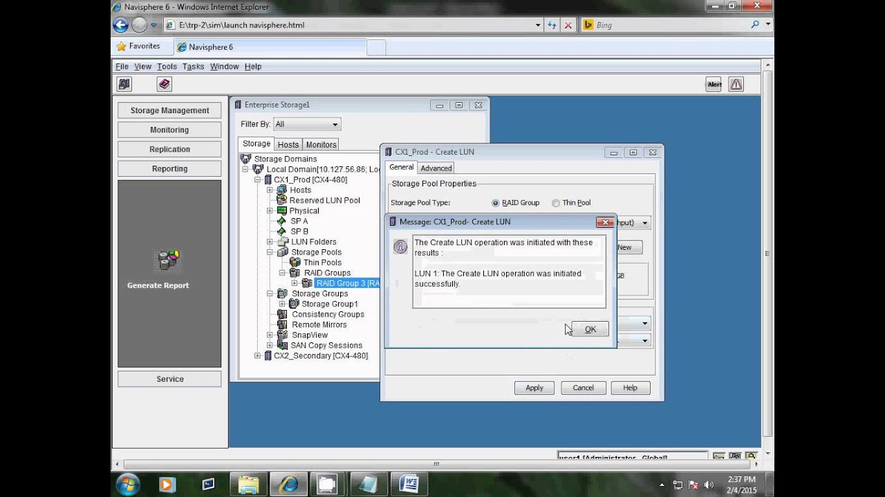Open the View menu
The image size is (885, 497).
142,66
